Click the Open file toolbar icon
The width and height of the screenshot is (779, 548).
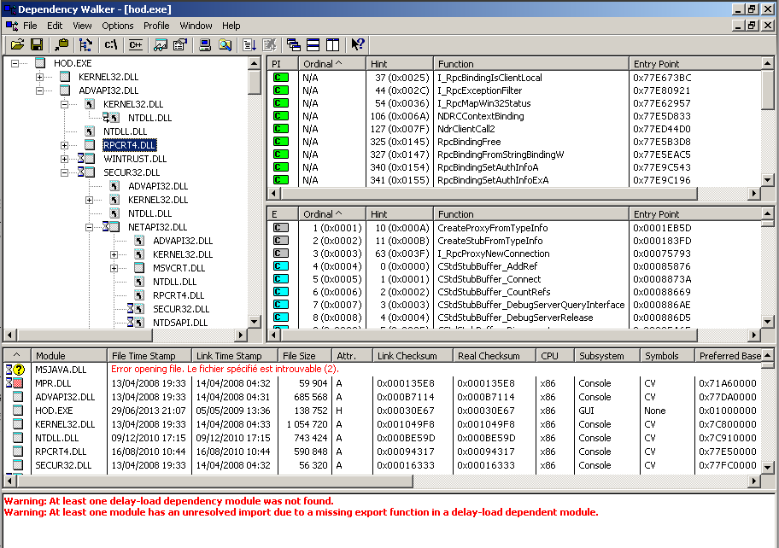coord(16,44)
